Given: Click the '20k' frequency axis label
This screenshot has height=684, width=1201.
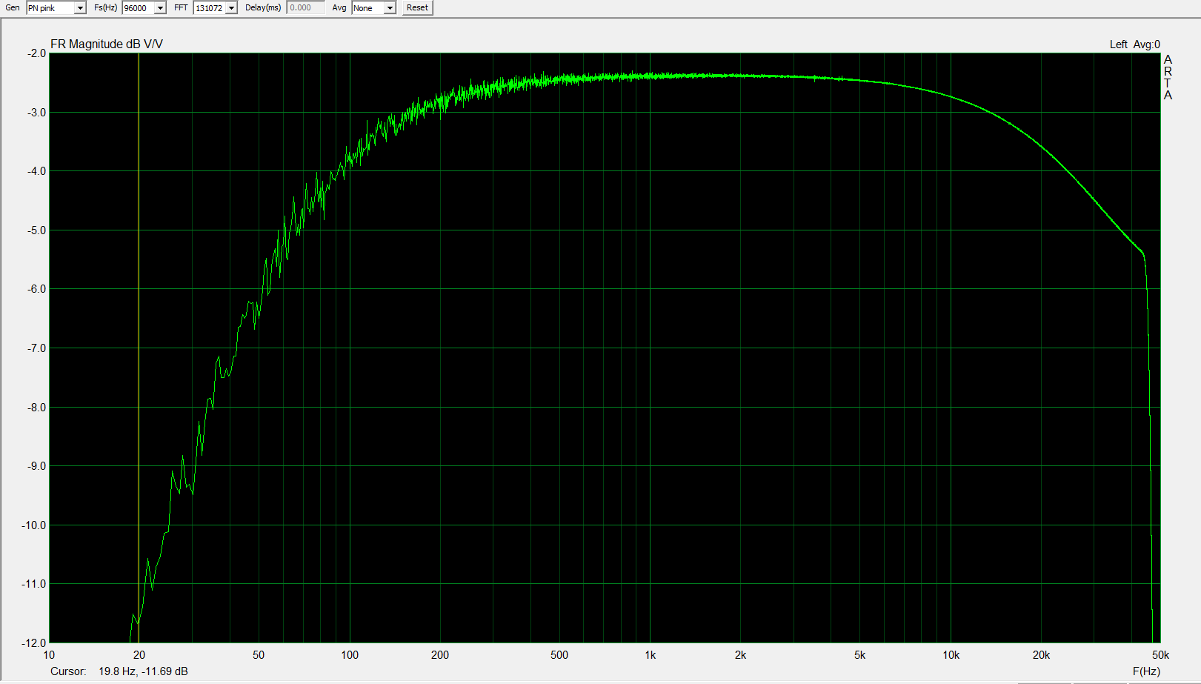Looking at the screenshot, I should coord(1041,655).
